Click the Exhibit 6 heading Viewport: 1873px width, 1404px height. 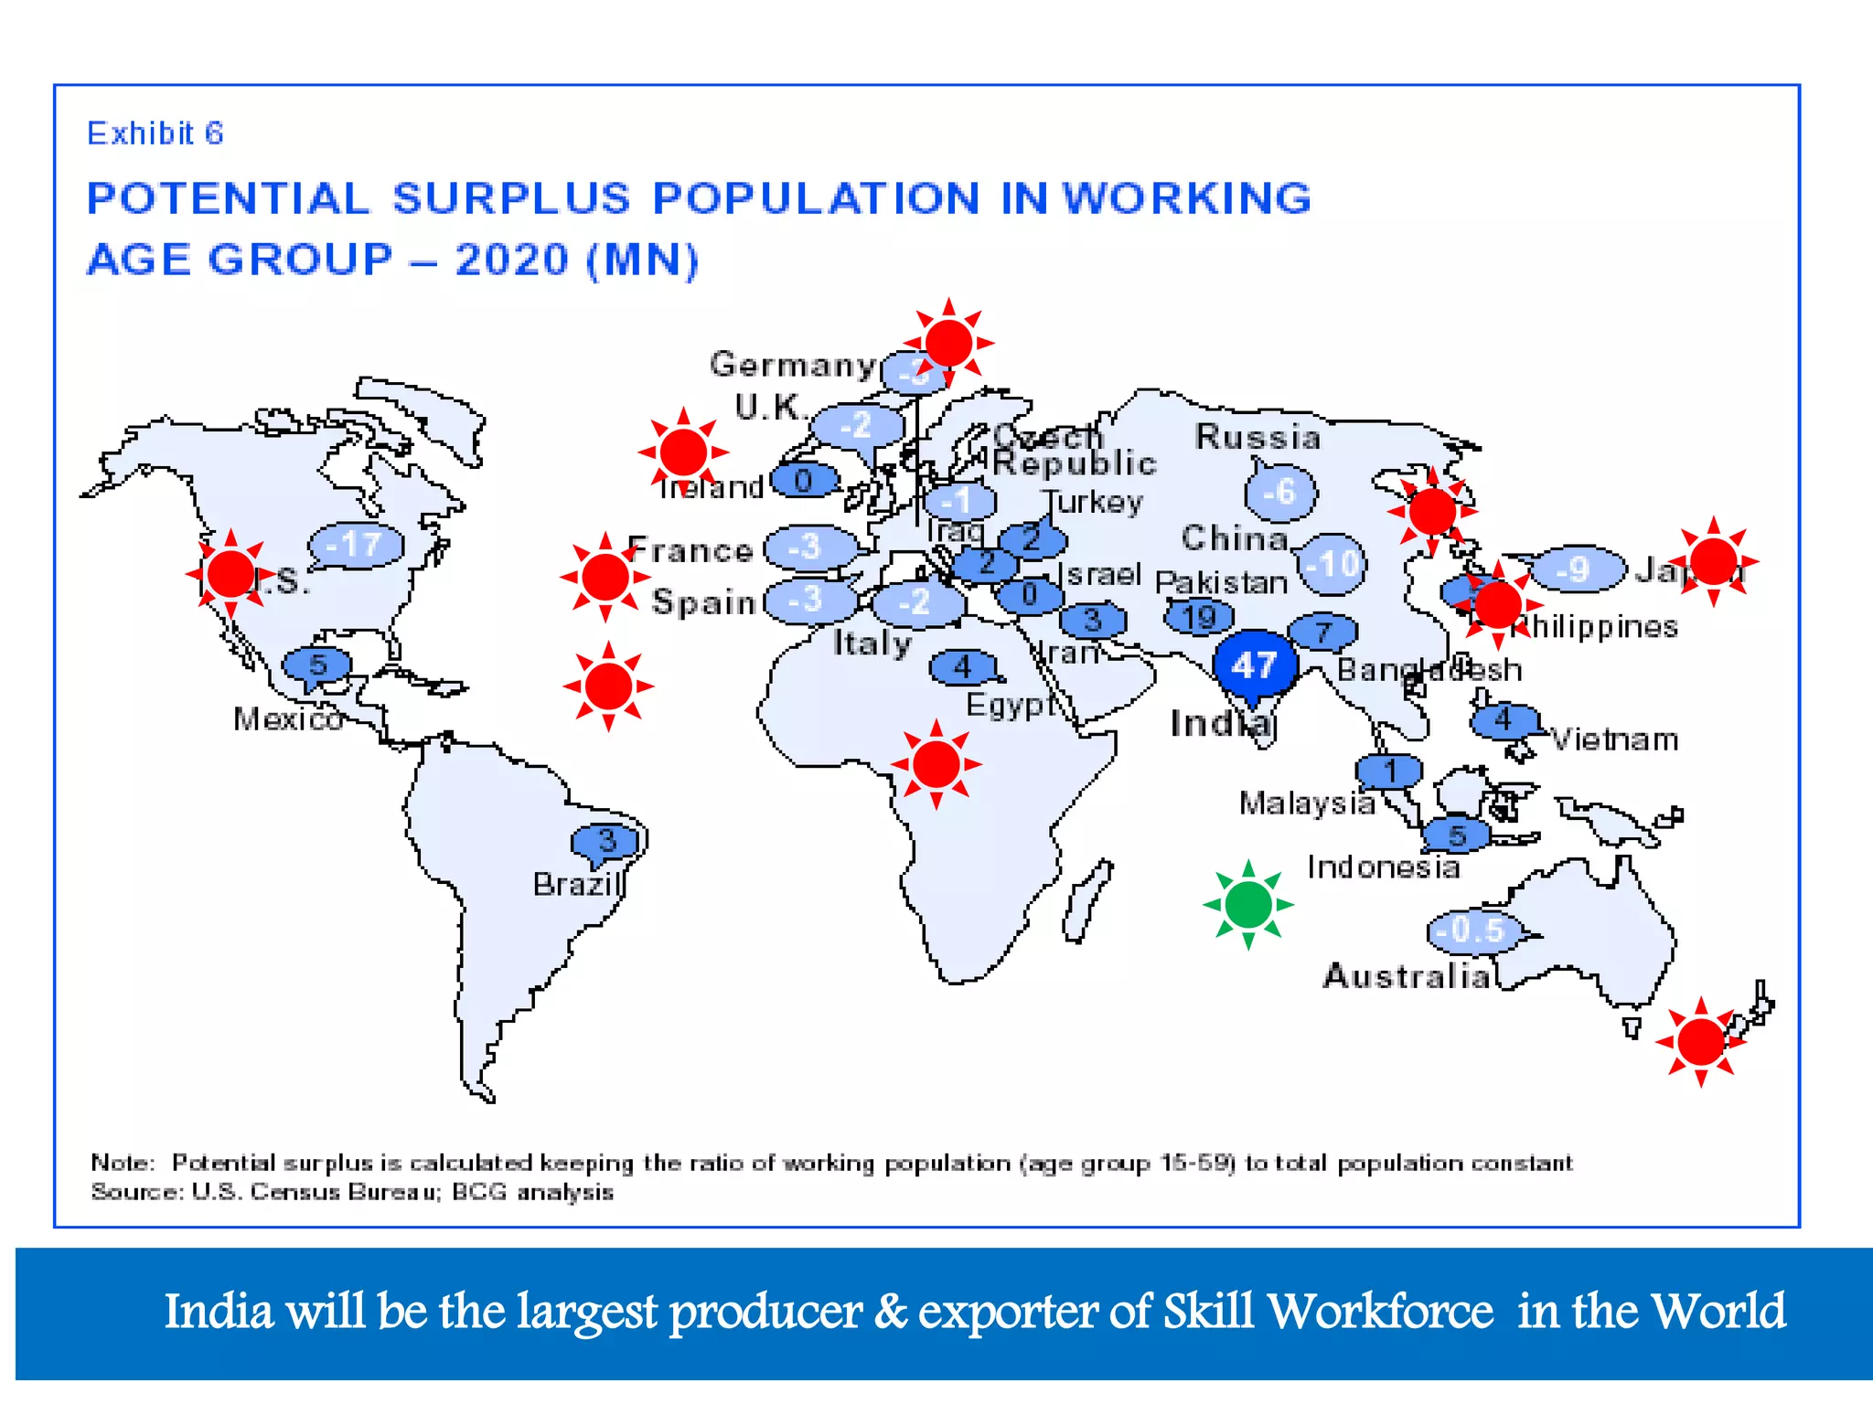(155, 133)
